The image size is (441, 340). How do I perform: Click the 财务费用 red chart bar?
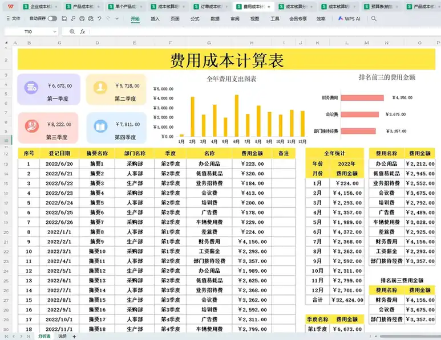(362, 98)
